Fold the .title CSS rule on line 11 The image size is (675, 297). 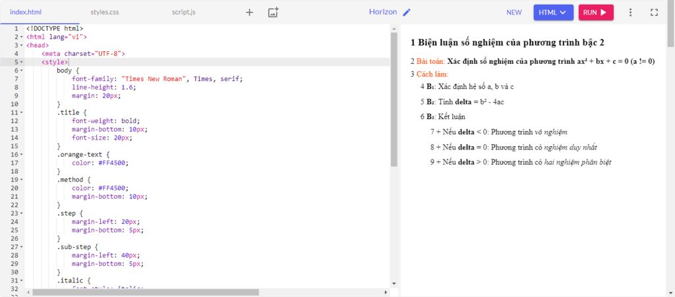[x=22, y=112]
